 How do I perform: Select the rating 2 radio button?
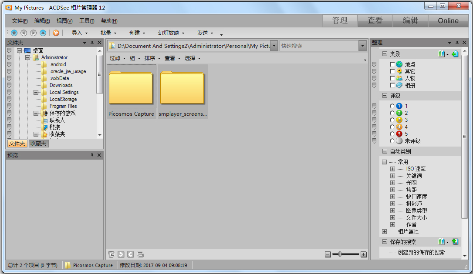point(392,113)
